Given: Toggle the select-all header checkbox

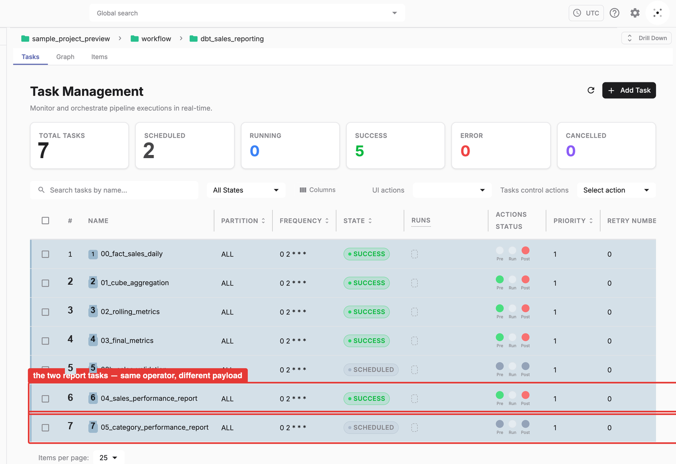Looking at the screenshot, I should coord(45,221).
